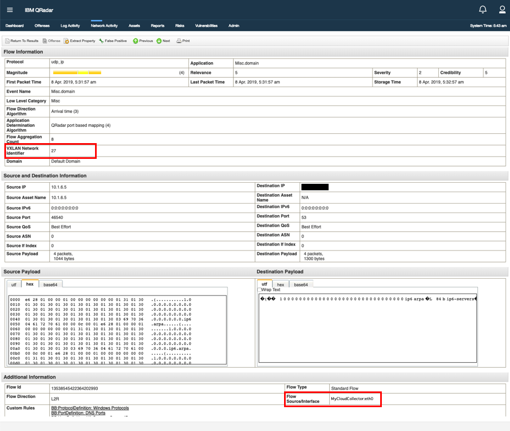Select Flow Direction value L2R
This screenshot has width=510, height=431.
coord(55,399)
